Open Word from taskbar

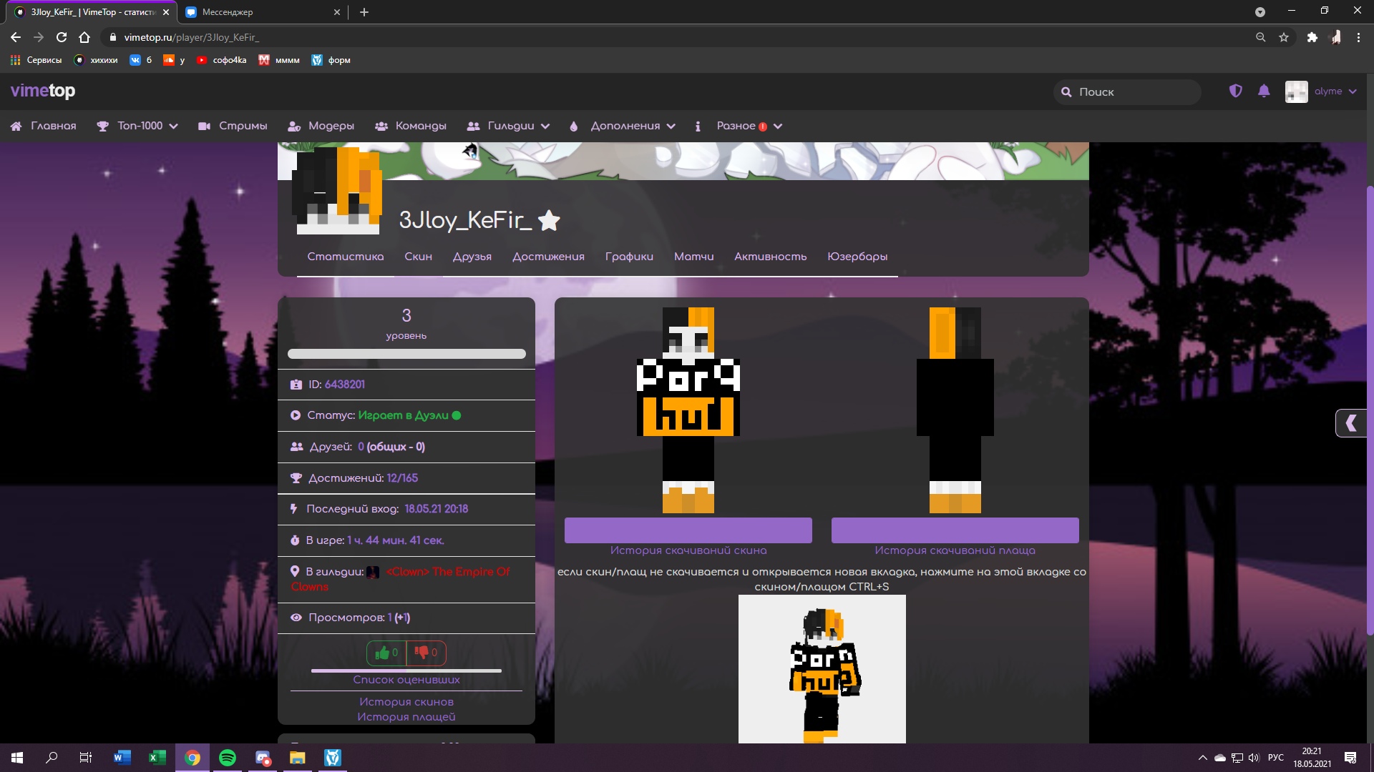click(x=122, y=758)
